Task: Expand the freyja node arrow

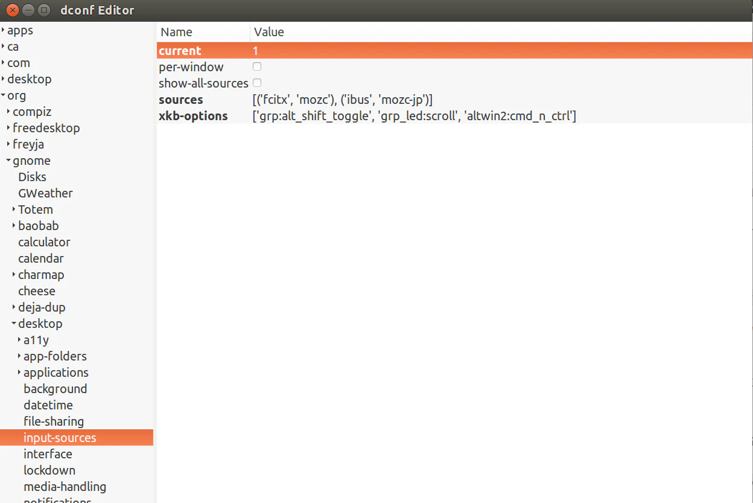Action: point(8,144)
